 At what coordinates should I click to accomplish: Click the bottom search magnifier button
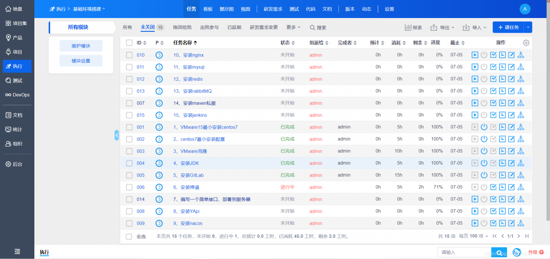[499, 253]
